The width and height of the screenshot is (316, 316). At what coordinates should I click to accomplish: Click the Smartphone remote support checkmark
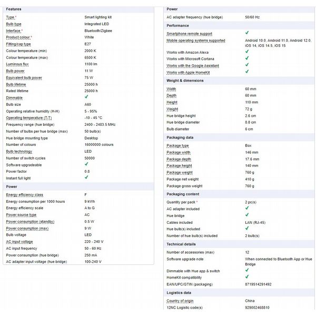click(x=247, y=33)
